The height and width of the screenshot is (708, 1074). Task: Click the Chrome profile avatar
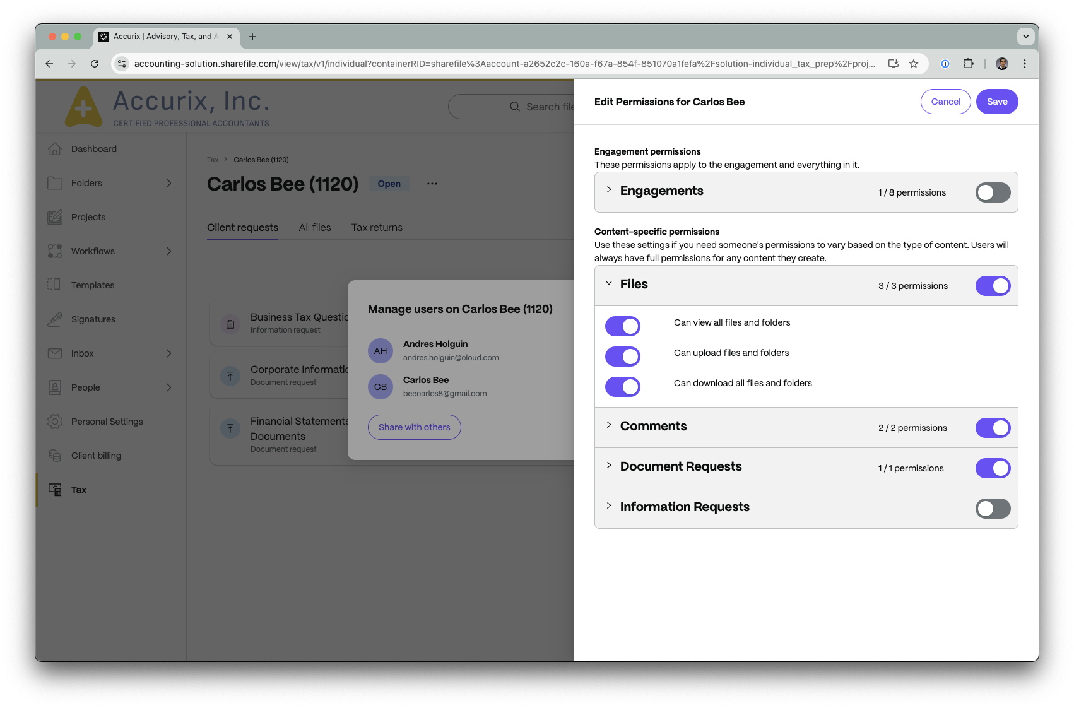[1002, 64]
